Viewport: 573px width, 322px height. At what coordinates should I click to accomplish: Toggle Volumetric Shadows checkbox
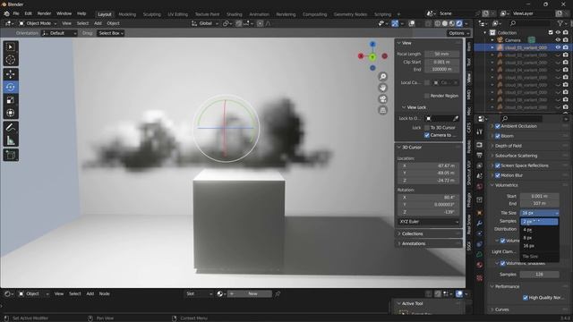(x=502, y=263)
